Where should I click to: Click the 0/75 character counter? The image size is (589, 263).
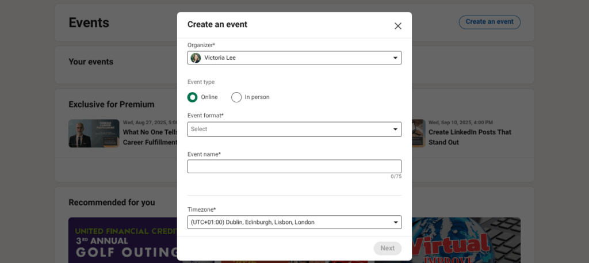[x=396, y=176]
